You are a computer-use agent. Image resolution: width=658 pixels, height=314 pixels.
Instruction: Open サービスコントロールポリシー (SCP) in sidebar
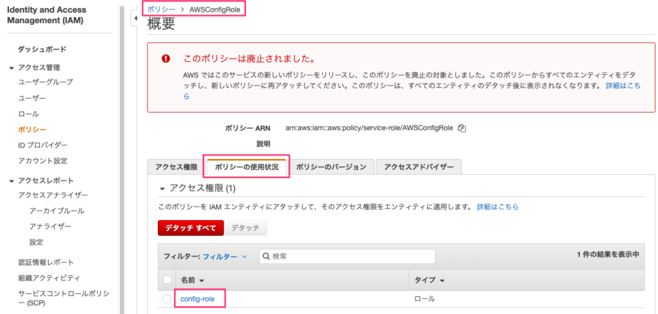pyautogui.click(x=63, y=298)
